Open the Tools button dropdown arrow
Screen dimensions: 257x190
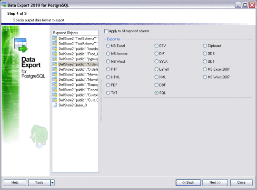click(x=52, y=182)
